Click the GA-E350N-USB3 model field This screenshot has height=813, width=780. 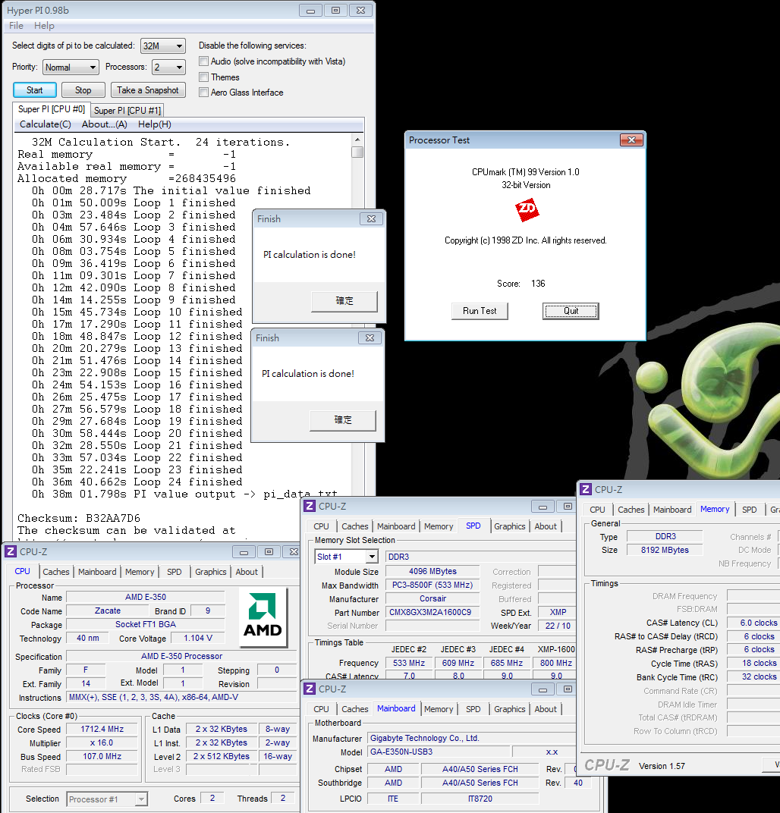point(439,752)
